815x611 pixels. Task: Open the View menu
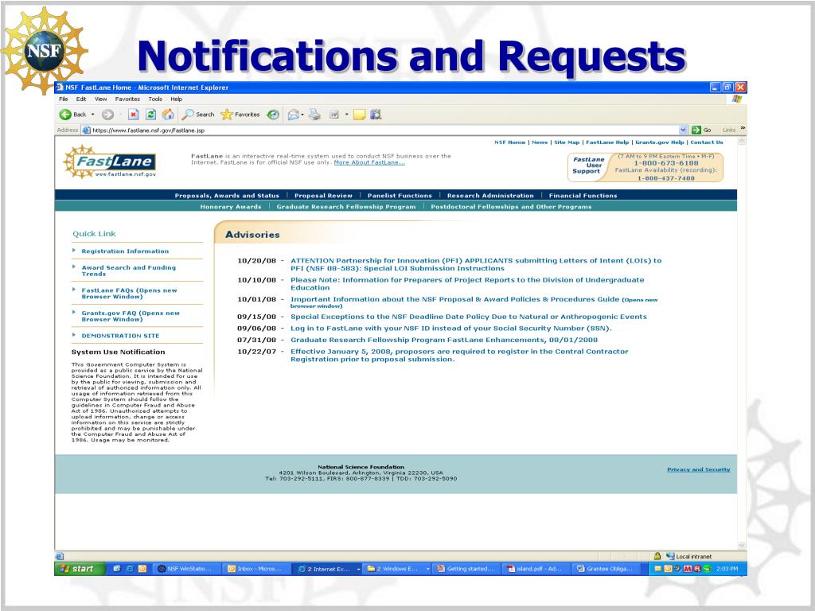(100, 99)
